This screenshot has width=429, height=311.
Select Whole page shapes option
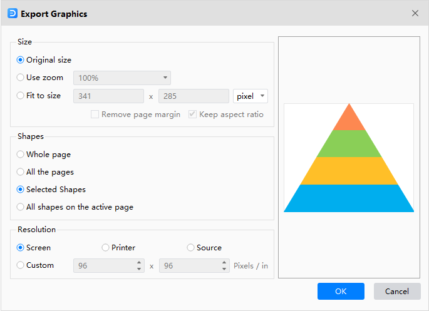coord(21,155)
